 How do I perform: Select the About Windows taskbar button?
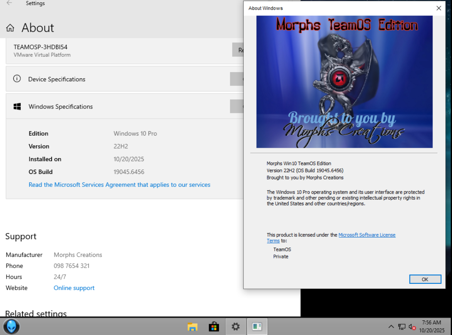[x=257, y=327]
